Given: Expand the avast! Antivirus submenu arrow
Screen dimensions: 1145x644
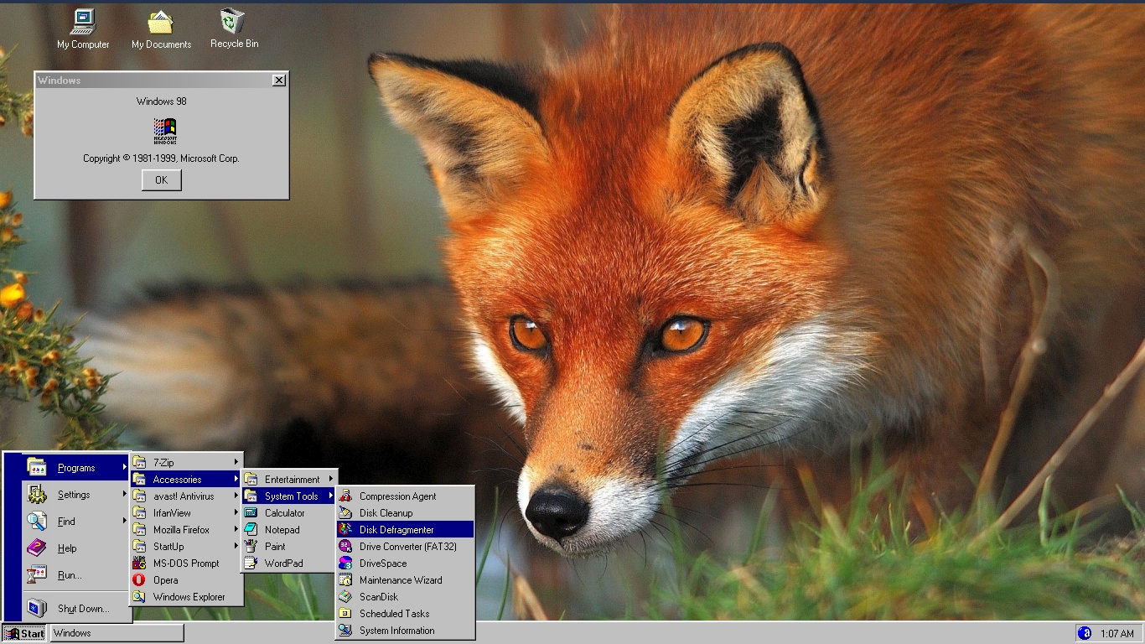Looking at the screenshot, I should (x=236, y=496).
